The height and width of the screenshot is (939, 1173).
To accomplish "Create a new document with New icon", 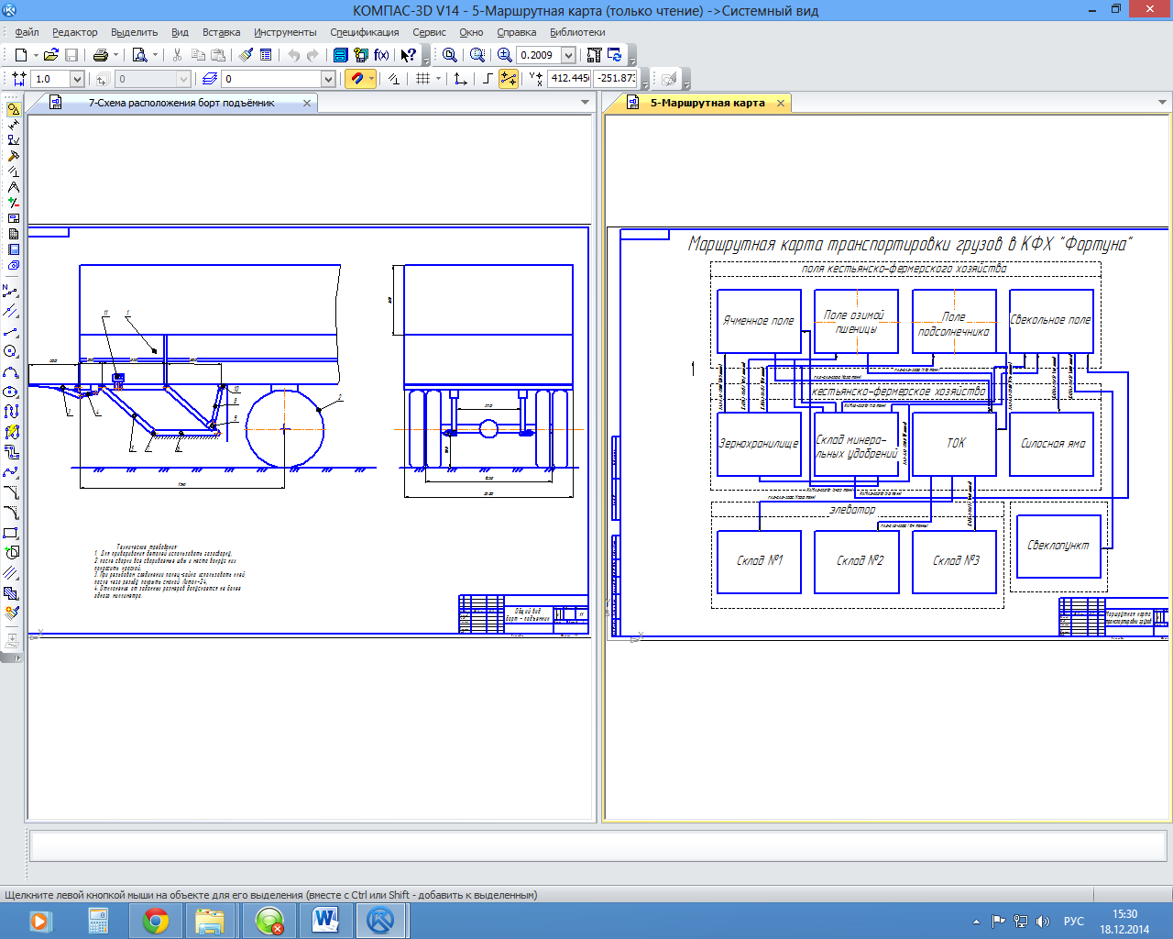I will tap(20, 55).
